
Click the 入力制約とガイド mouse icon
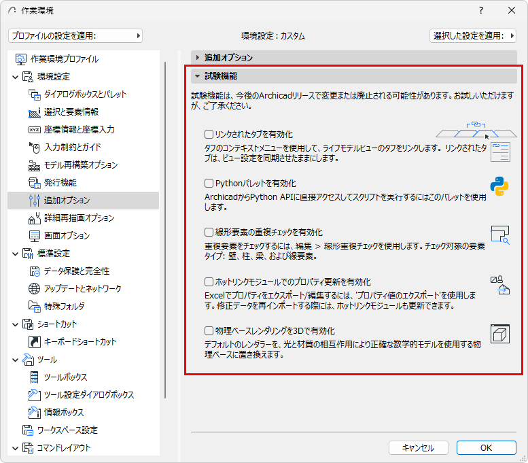[35, 148]
